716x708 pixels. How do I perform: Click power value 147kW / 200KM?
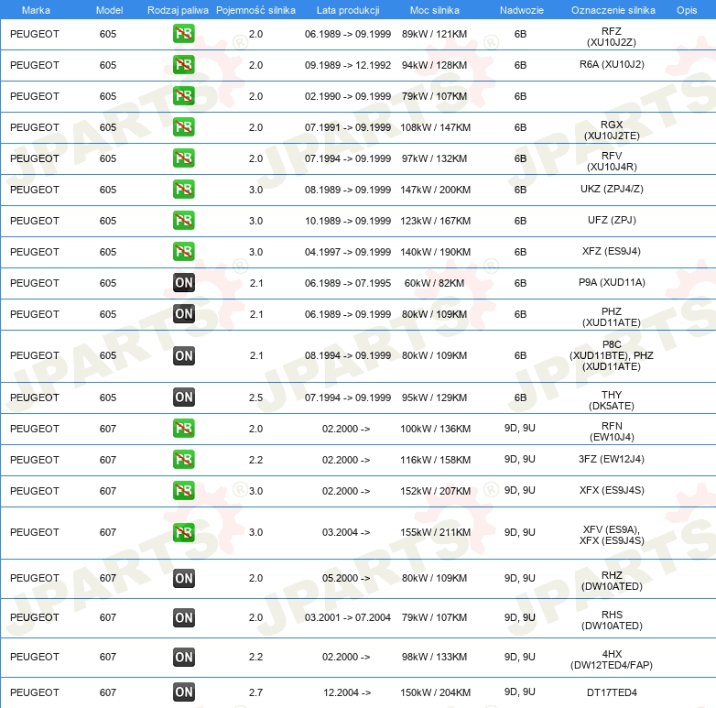click(x=435, y=189)
